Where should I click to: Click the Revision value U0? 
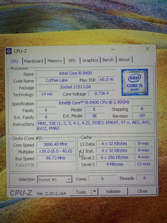(142, 115)
